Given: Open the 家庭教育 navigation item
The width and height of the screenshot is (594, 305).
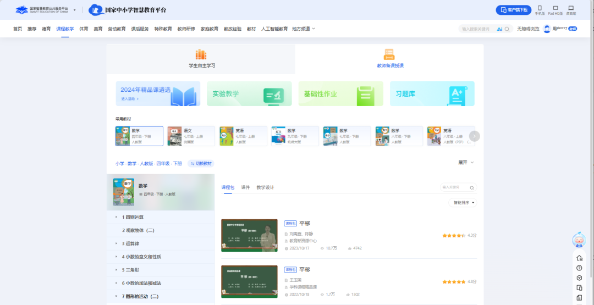Looking at the screenshot, I should tap(210, 29).
